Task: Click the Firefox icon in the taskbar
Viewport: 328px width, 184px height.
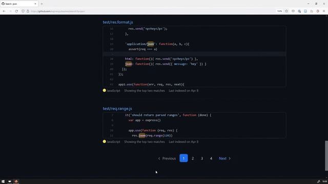Action: point(16,181)
